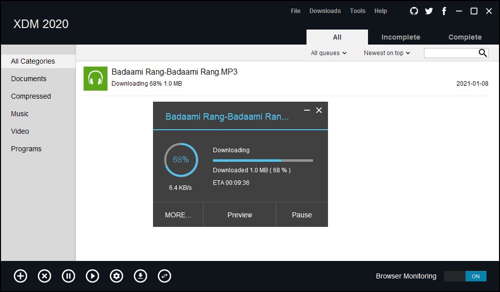Click the circular 68% progress indicator
Screen dimensions: 500x292
coord(181,160)
